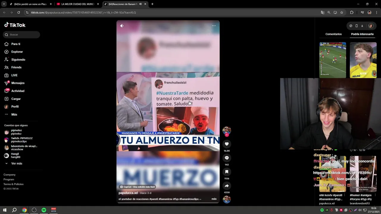
Task: Click the address bar URL
Action: point(83,12)
